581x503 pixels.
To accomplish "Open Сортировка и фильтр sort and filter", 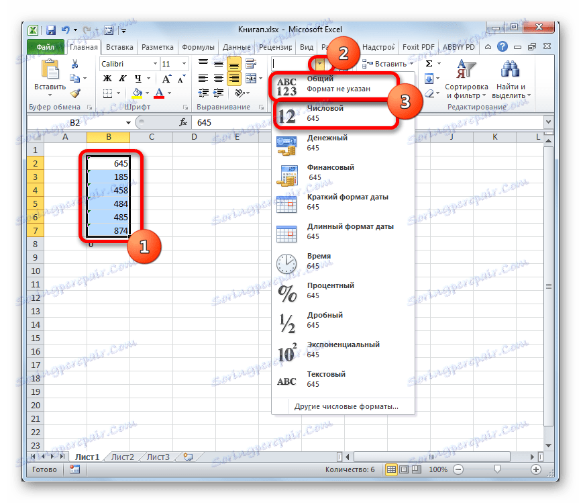I will (x=466, y=79).
